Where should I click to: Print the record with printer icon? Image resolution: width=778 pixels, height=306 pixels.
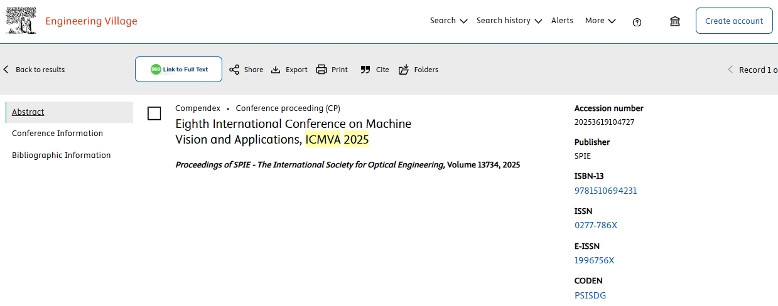click(321, 70)
